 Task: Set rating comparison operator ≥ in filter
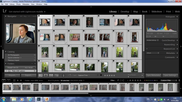[128, 80]
